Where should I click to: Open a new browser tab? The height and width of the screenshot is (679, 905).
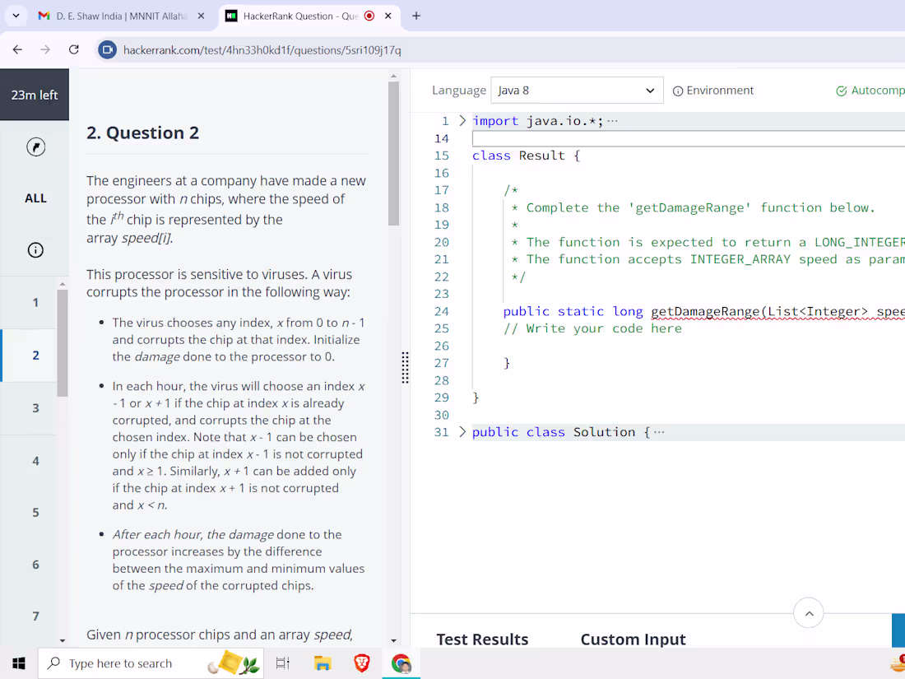pyautogui.click(x=416, y=16)
